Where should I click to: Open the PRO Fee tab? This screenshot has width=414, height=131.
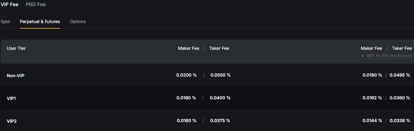tap(36, 5)
